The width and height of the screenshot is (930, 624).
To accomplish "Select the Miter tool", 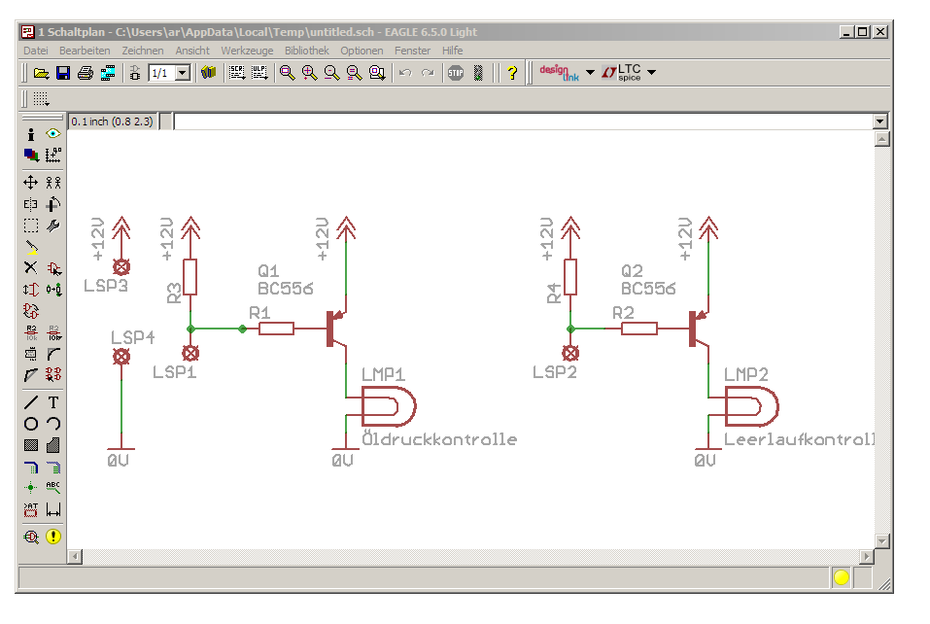I will (54, 354).
